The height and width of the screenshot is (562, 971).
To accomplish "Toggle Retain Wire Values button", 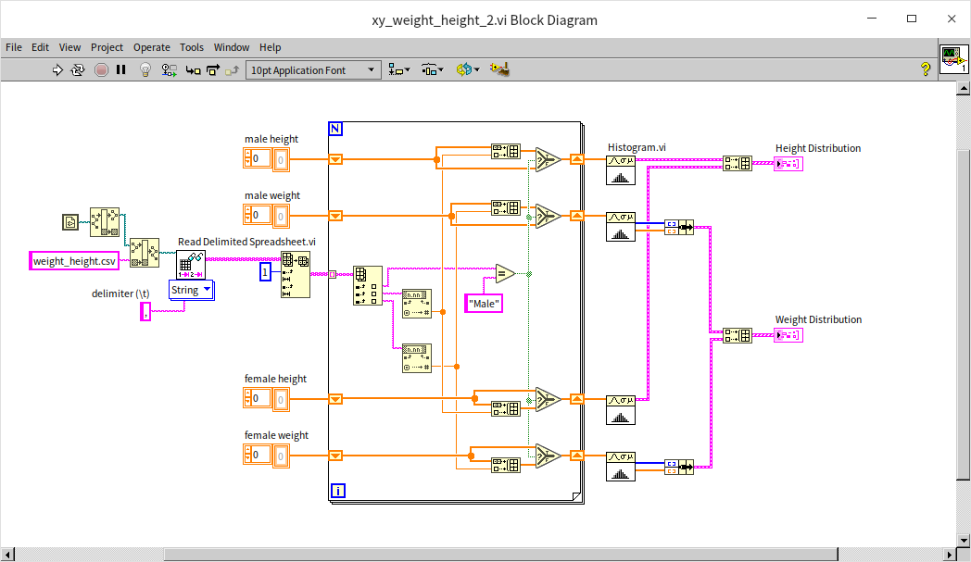I will (170, 69).
